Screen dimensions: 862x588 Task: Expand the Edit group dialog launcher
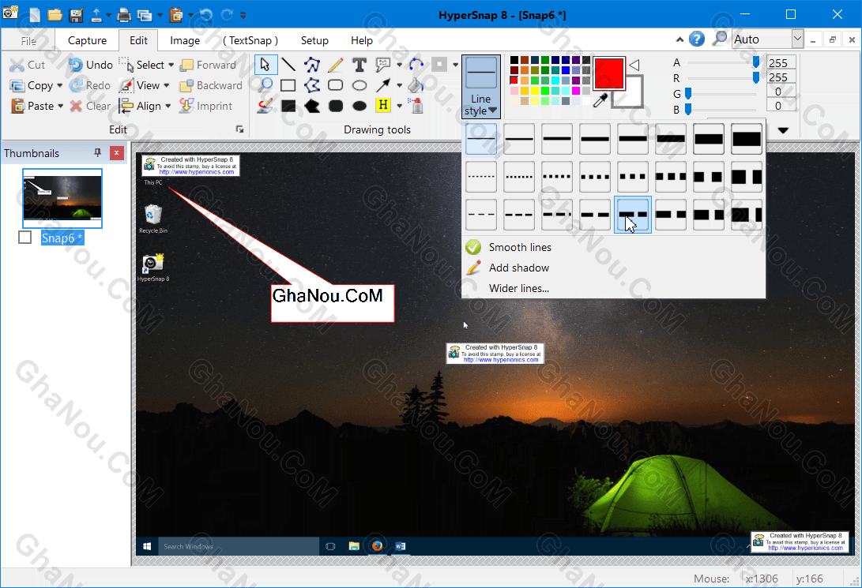[x=239, y=129]
